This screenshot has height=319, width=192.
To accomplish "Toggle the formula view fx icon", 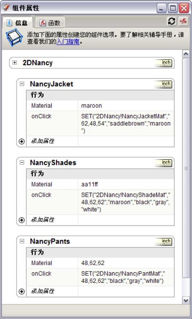I will click(183, 21).
